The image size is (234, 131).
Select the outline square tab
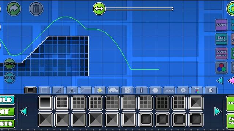coord(44,90)
